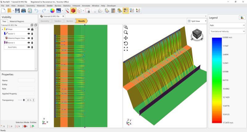Delete Rock Paths with its trash icon

pos(32,47)
